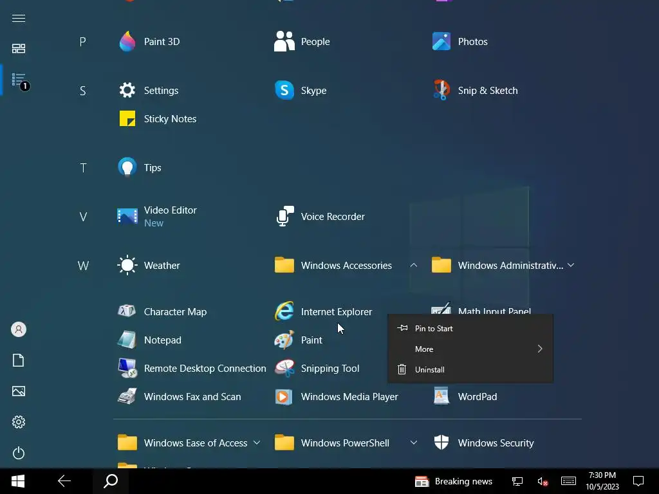Screen dimensions: 659x494
Task: Open Windows Accessories folder label
Action: (x=346, y=266)
